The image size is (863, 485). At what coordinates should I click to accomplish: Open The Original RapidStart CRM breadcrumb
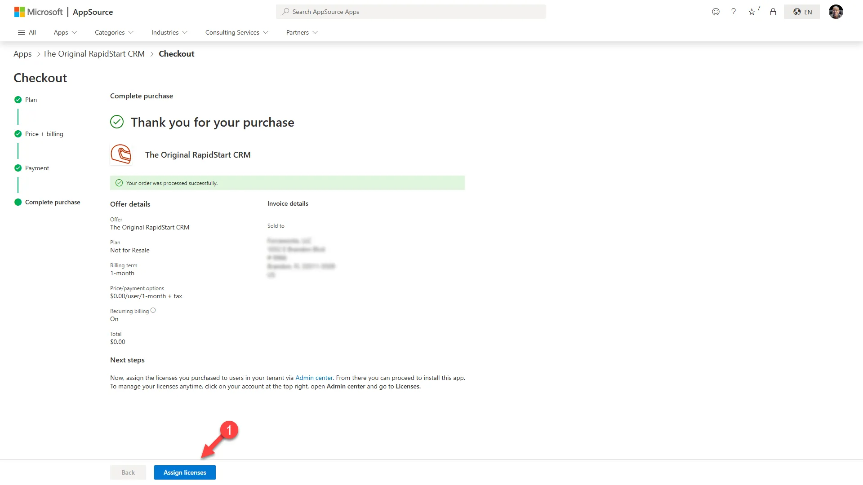(x=93, y=54)
